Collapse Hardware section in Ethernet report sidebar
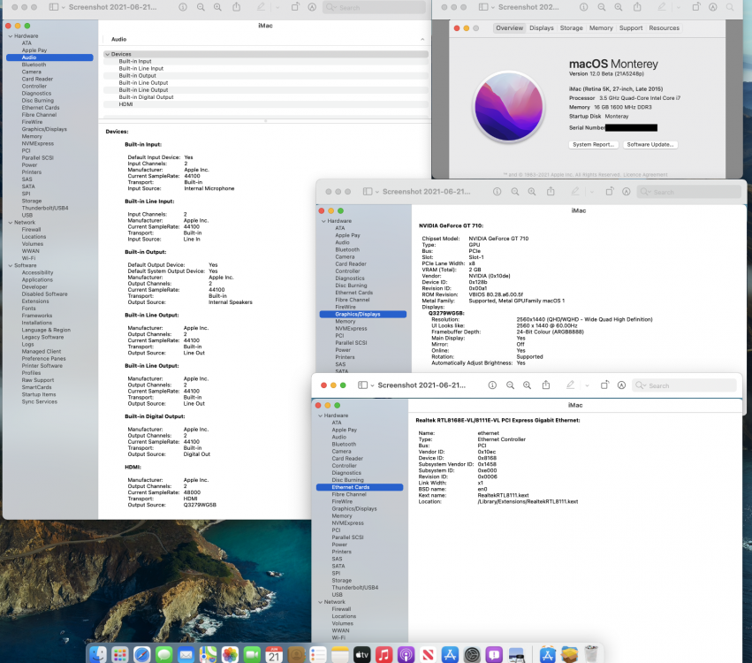Viewport: 752px width, 663px height. click(x=321, y=415)
